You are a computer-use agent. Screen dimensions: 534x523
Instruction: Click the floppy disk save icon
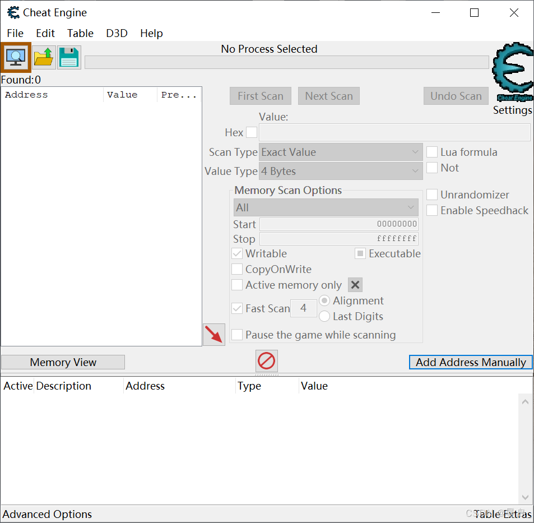click(x=69, y=57)
